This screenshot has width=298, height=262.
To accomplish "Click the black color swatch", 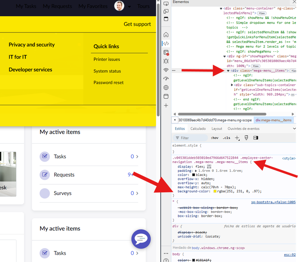I will point(193,175).
